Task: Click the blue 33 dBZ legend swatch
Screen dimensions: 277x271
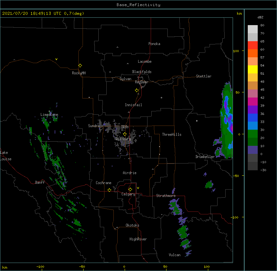Action: [x=253, y=117]
